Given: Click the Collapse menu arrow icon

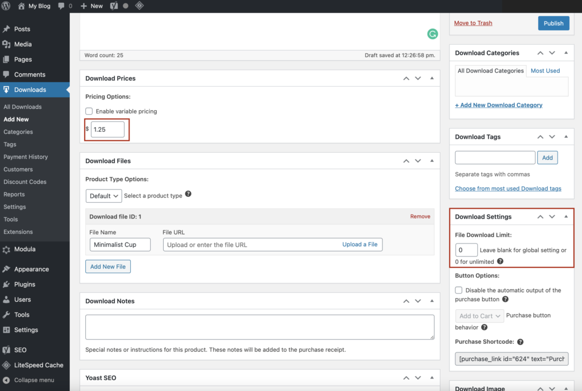Looking at the screenshot, I should [6, 380].
